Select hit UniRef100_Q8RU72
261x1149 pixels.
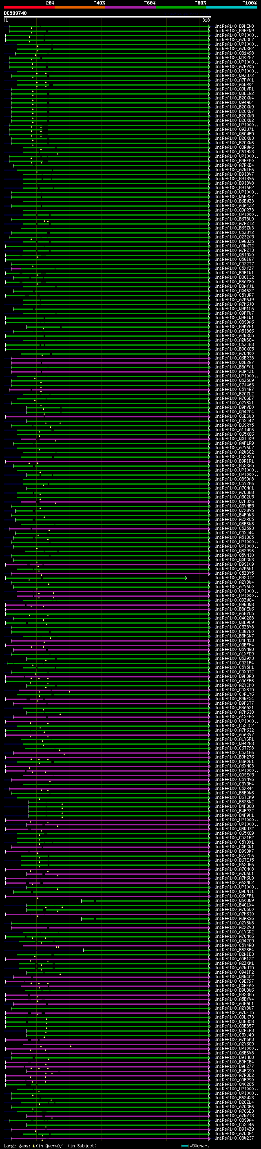click(234, 829)
